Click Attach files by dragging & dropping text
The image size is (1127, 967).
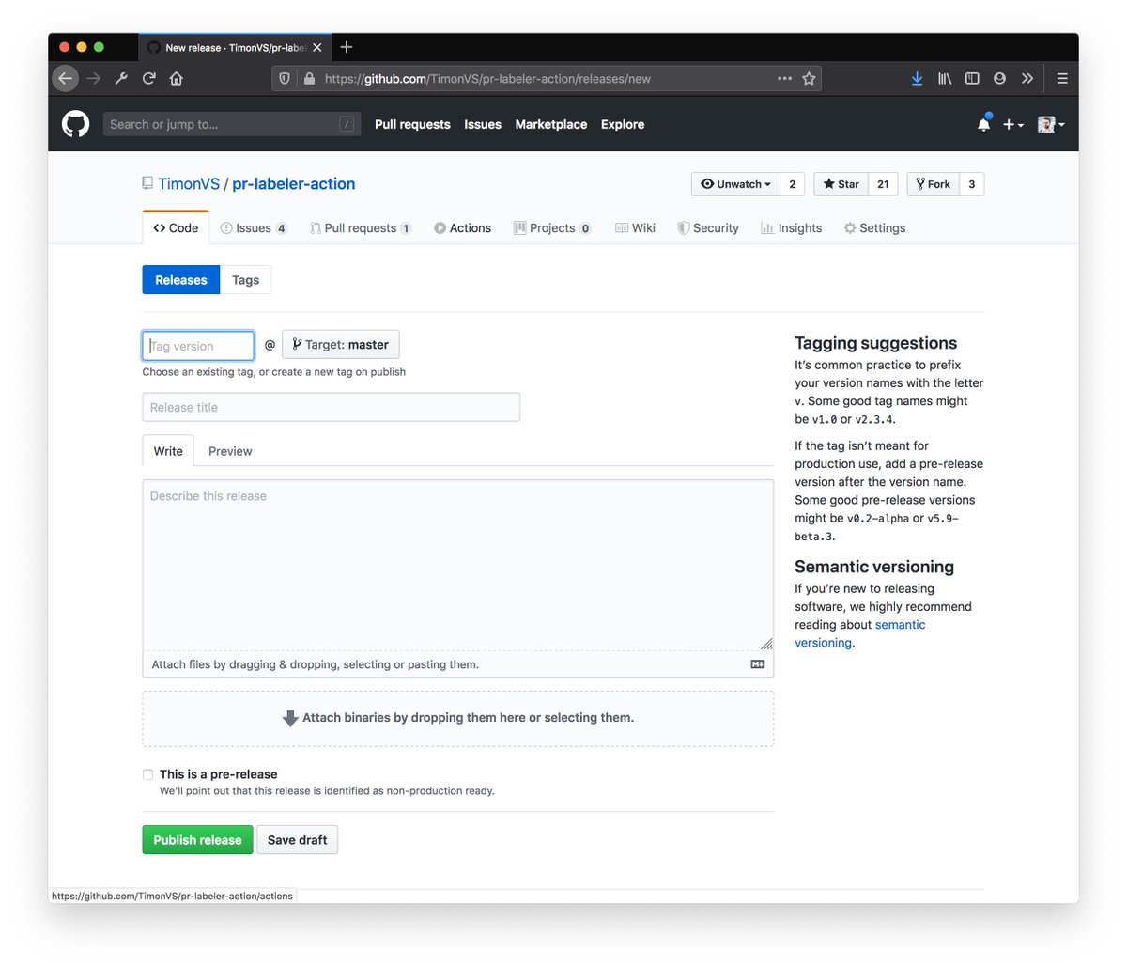(316, 664)
